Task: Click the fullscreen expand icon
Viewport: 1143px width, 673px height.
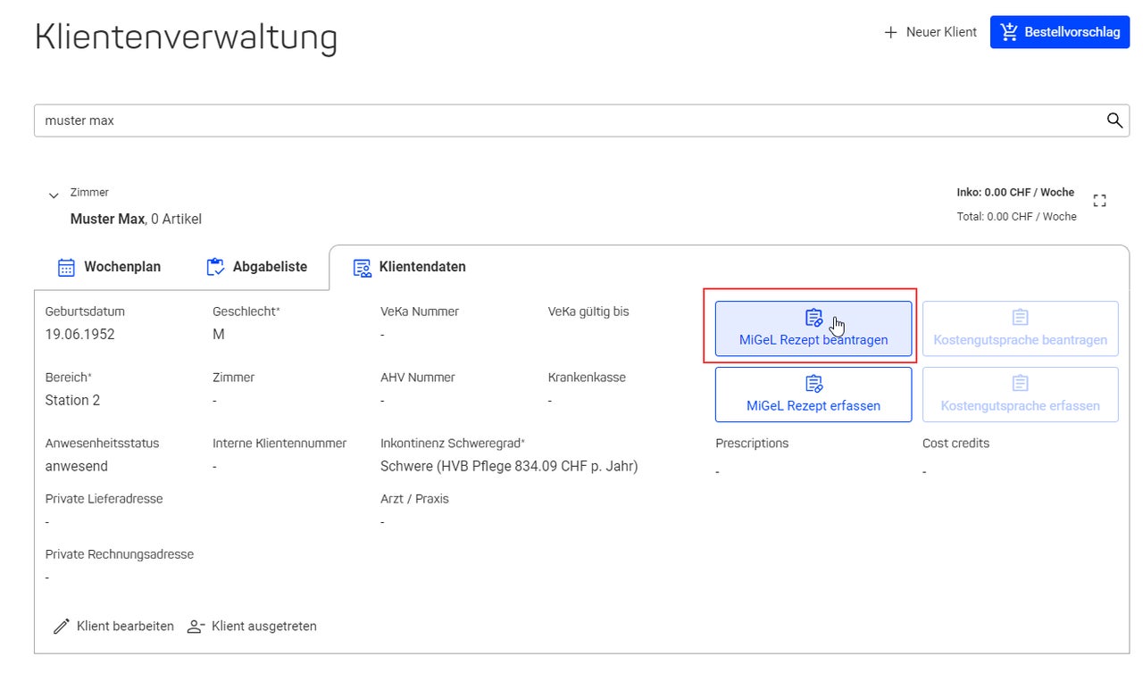Action: coord(1099,201)
